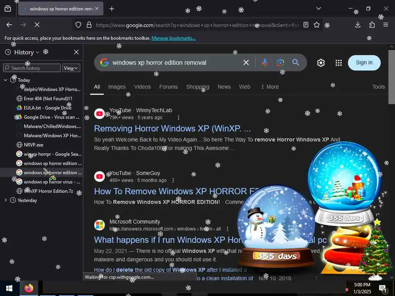Open options for the Microsoft Community result

tap(228, 229)
